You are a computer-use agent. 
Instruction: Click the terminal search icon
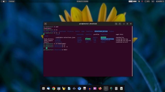(116, 24)
